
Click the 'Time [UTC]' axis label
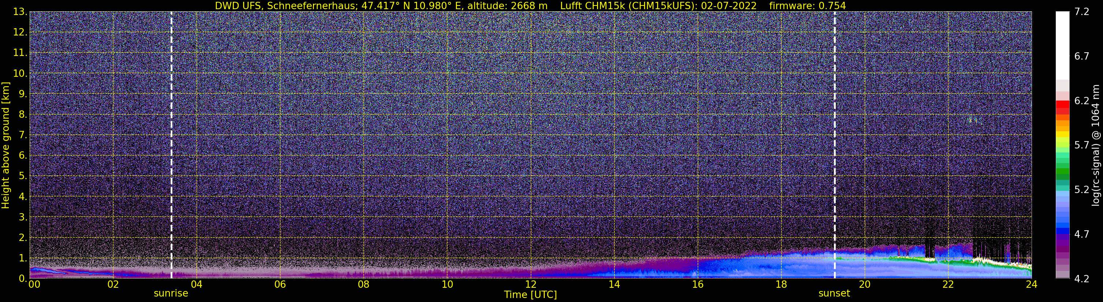click(530, 294)
